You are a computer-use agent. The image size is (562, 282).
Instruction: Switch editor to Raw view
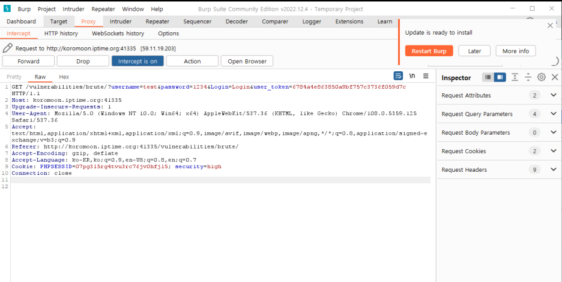pos(40,77)
